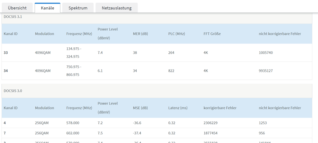The height and width of the screenshot is (143, 318).
Task: Click PLC value 264
Action: point(171,53)
